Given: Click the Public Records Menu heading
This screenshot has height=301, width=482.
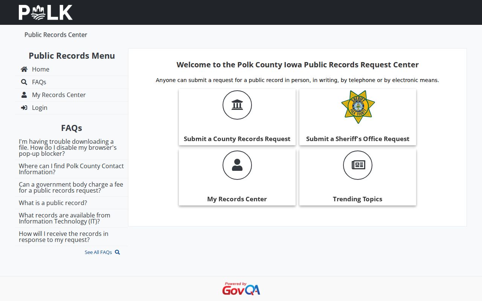Looking at the screenshot, I should [72, 56].
